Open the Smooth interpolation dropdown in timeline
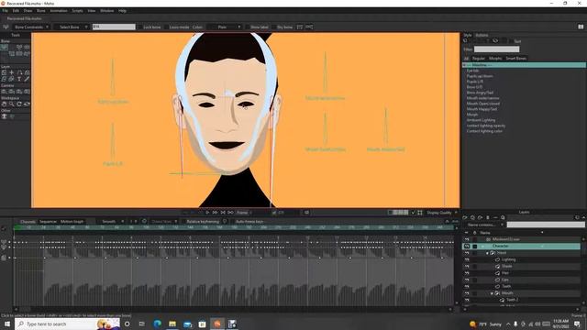 pos(111,222)
